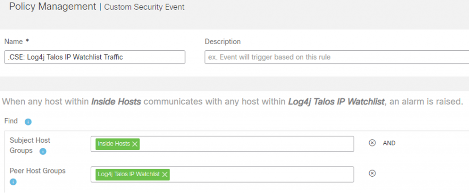Click the Find section label
This screenshot has width=469, height=193.
(x=11, y=121)
